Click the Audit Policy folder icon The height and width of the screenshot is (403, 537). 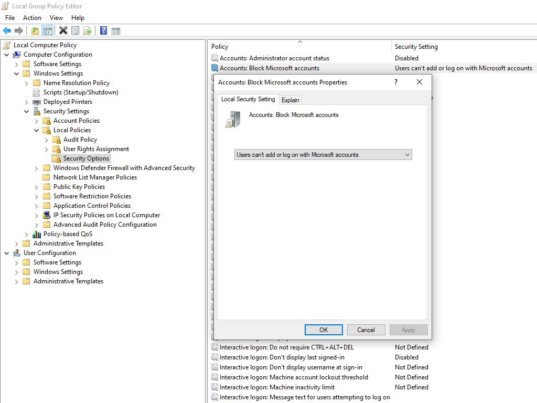coord(57,140)
